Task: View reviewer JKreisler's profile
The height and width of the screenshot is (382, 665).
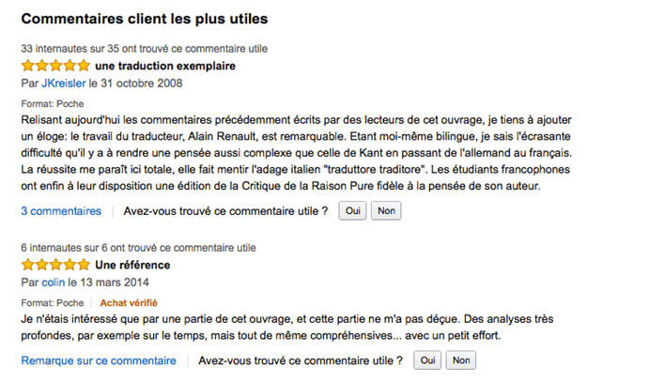Action: 61,83
